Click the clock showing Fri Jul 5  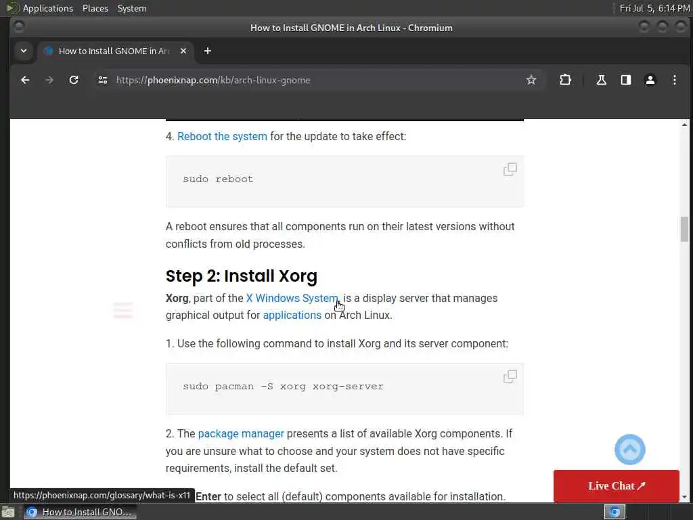(x=654, y=8)
